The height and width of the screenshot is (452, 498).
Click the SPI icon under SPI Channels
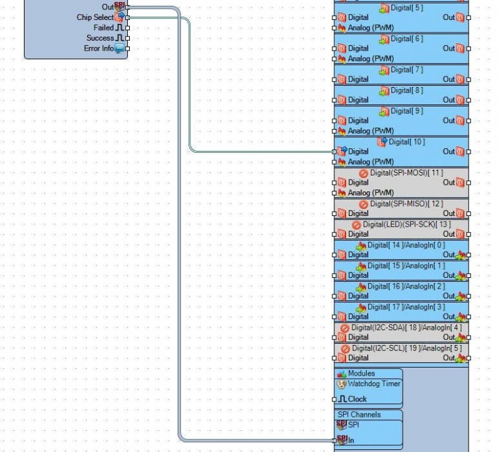(x=342, y=425)
